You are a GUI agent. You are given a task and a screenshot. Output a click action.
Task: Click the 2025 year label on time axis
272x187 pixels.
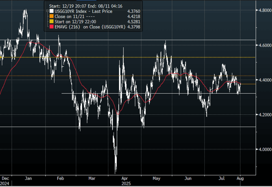[x=126, y=183]
